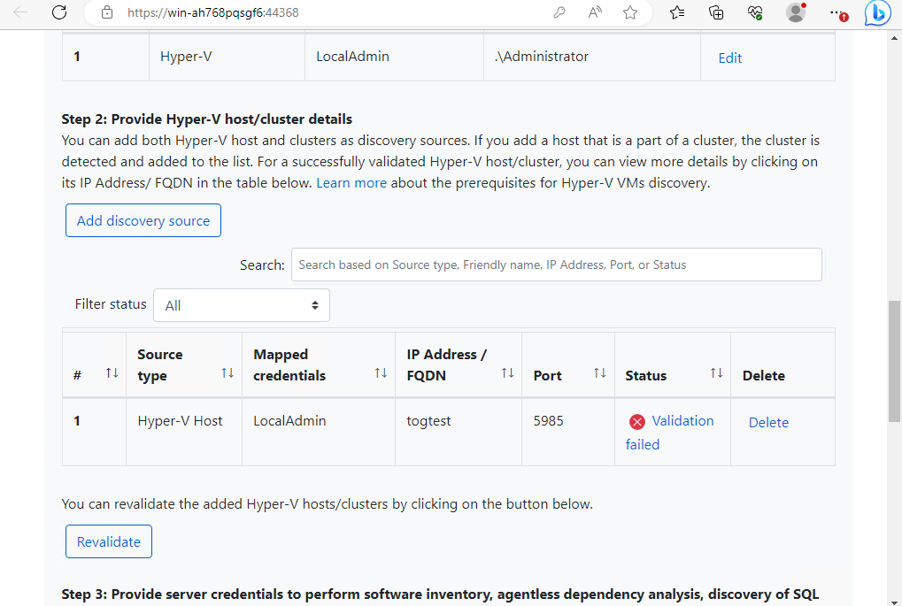
Task: Click the red validation failed error icon
Action: pos(636,422)
